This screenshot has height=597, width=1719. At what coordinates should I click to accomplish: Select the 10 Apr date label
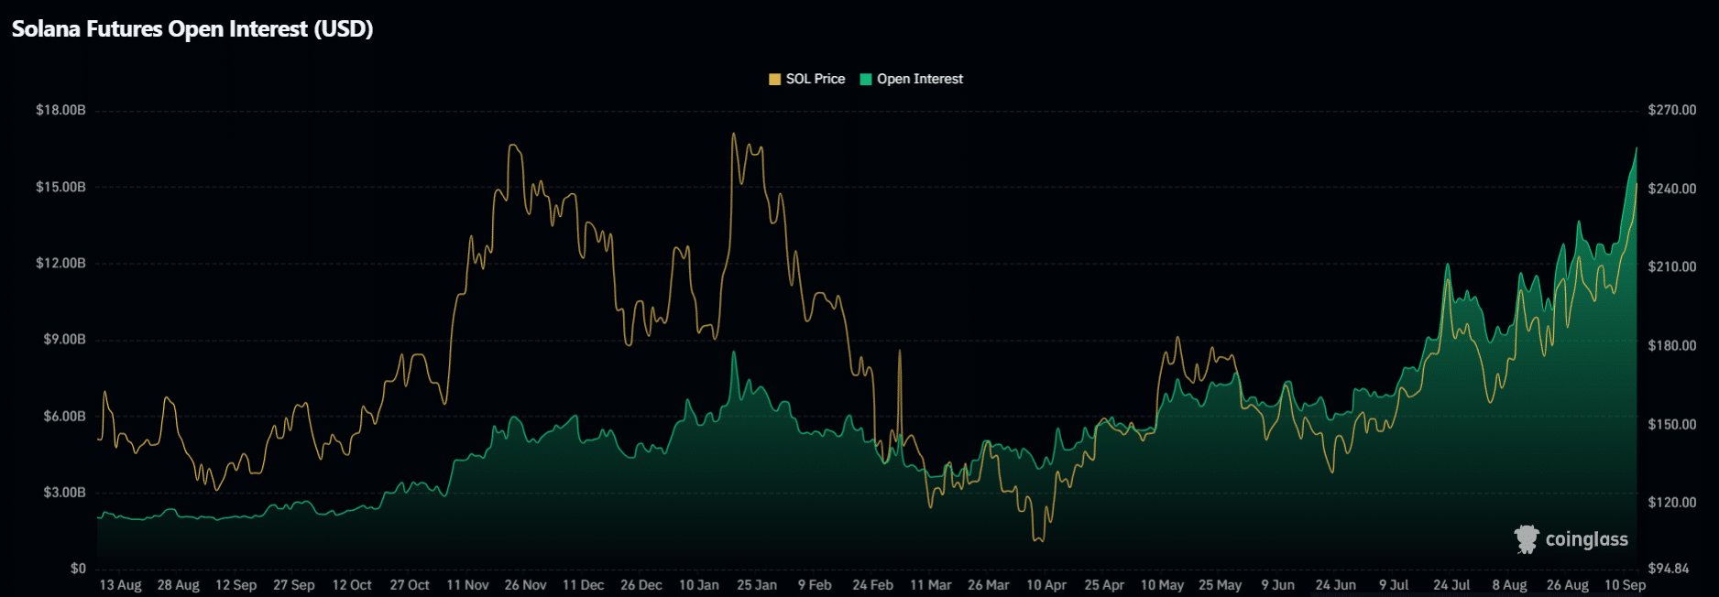(x=1046, y=585)
